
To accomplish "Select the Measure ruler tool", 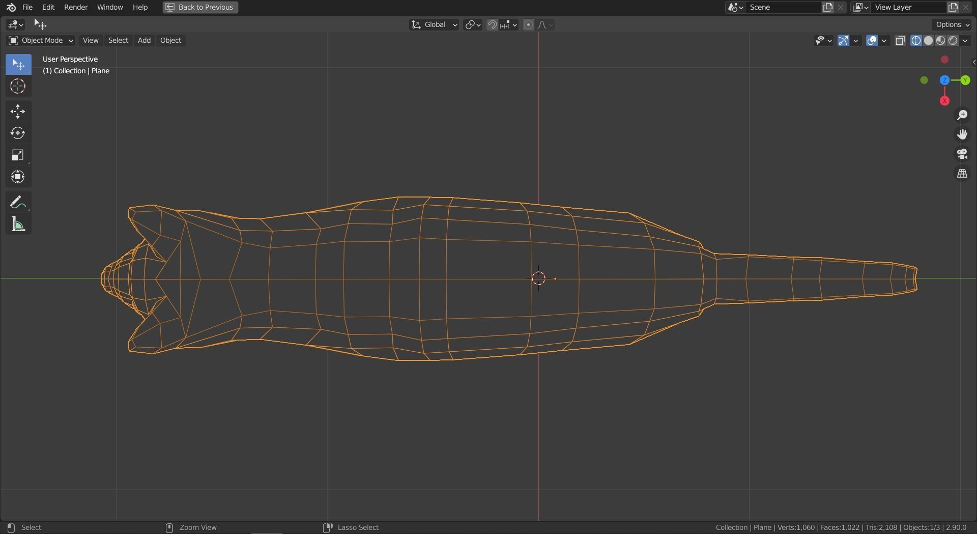I will tap(18, 224).
